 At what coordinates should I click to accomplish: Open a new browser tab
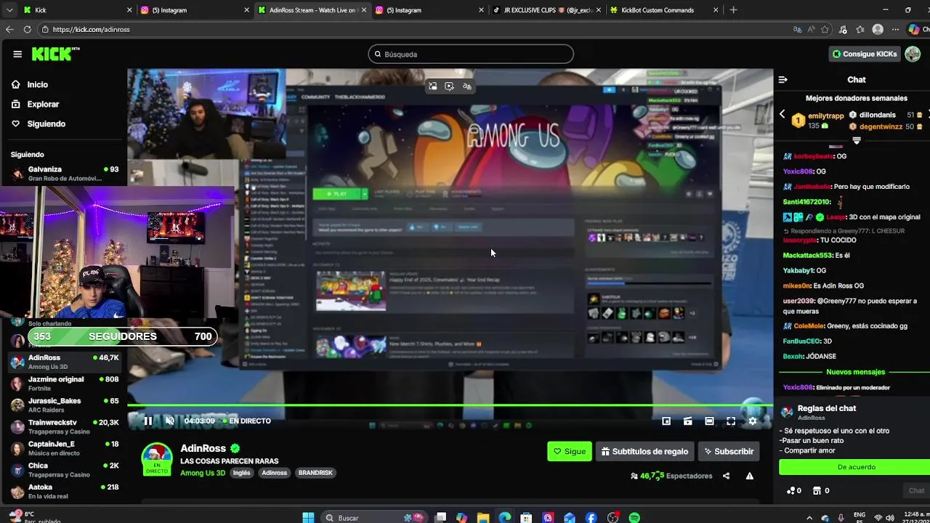(x=733, y=10)
